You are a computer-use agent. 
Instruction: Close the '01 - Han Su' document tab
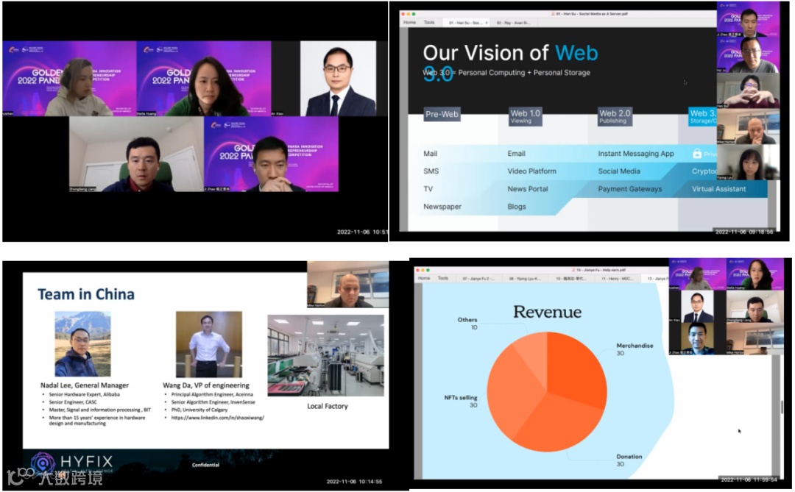click(x=487, y=23)
